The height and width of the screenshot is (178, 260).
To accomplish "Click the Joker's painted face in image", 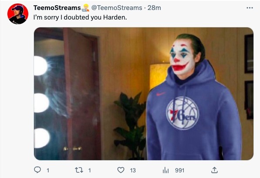I will tap(182, 57).
